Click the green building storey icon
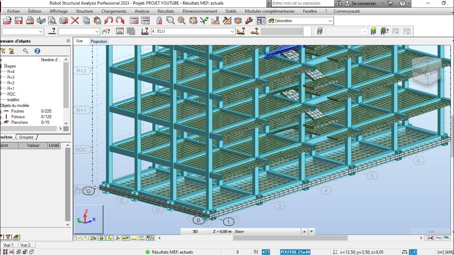Viewport: 454px width, 255px height. click(x=320, y=31)
